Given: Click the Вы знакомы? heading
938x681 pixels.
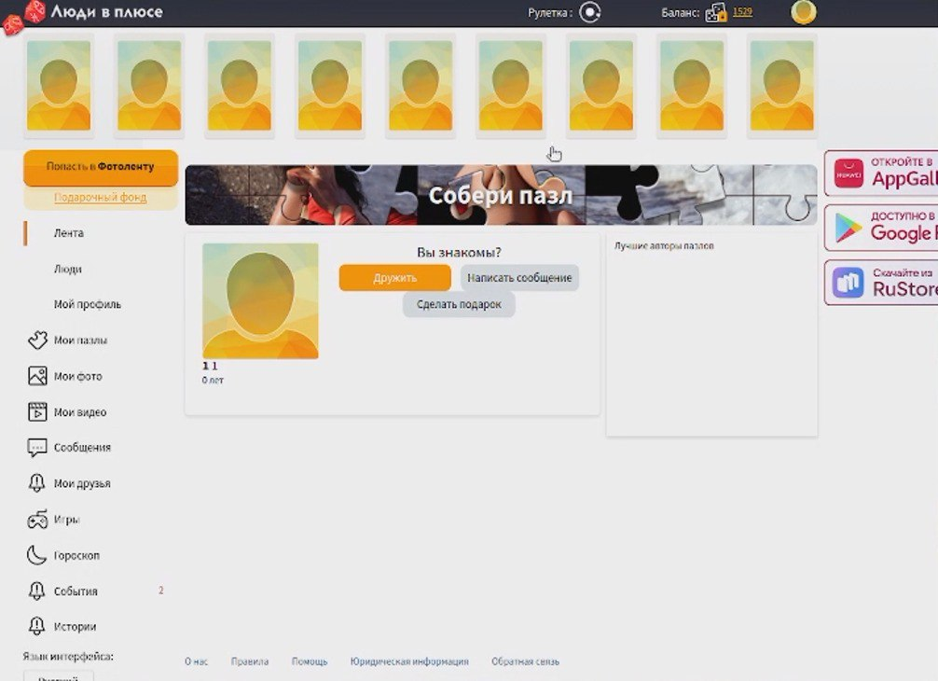Looking at the screenshot, I should (459, 253).
